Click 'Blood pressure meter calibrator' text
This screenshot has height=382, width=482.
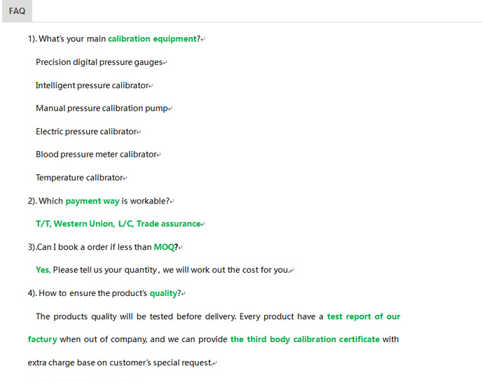(x=96, y=155)
